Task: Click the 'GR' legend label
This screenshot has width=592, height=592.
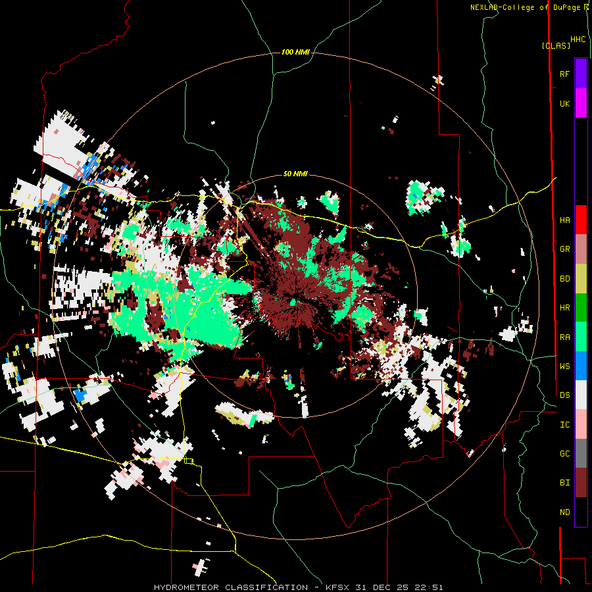Action: pyautogui.click(x=564, y=249)
